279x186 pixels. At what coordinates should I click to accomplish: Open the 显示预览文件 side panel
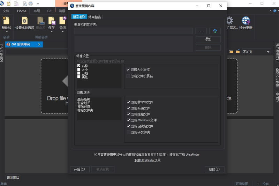point(277,52)
